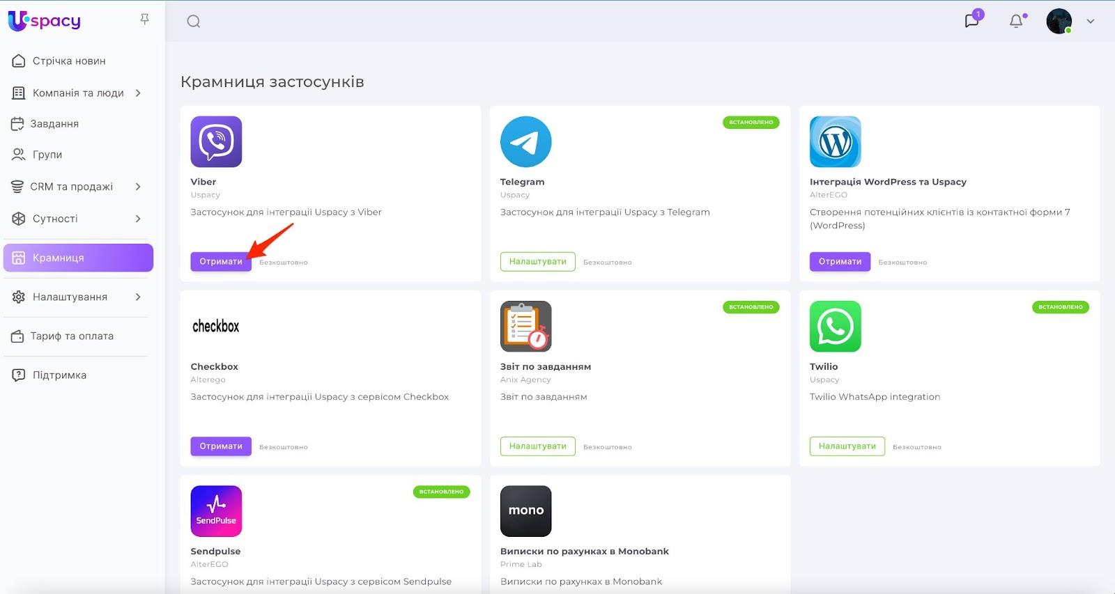Open Групи in sidebar
This screenshot has height=594, width=1115.
47,155
